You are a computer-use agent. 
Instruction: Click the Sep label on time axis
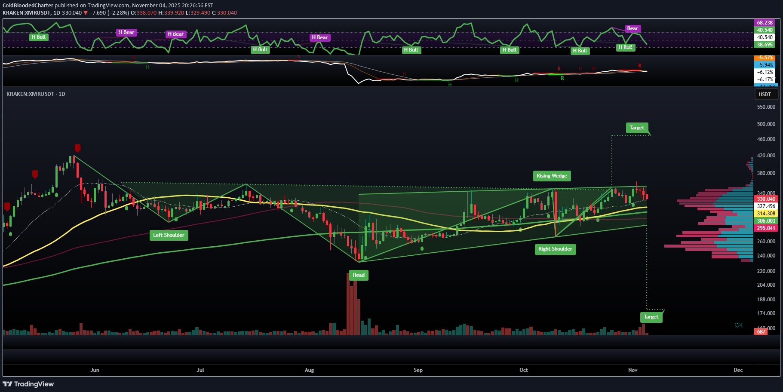coord(418,370)
